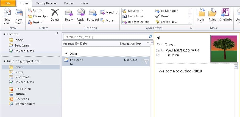Image resolution: width=240 pixels, height=117 pixels.
Task: Open the Rules dropdown
Action: pyautogui.click(x=212, y=17)
